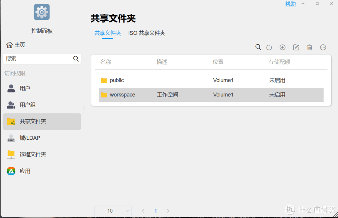
Task: Go to the previous page arrow
Action: 143,211
